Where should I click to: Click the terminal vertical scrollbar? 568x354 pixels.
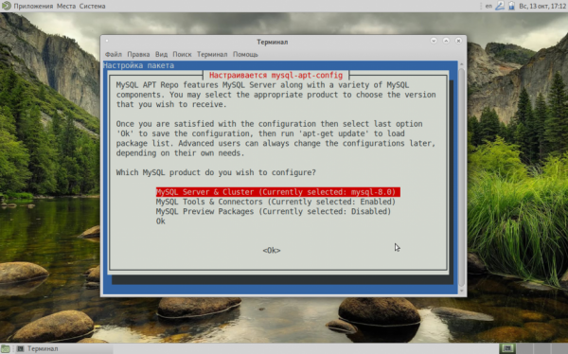(x=462, y=178)
